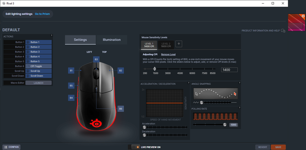This screenshot has width=306, height=150.
Task: Choose the LEFT mouse view
Action: 89,52
